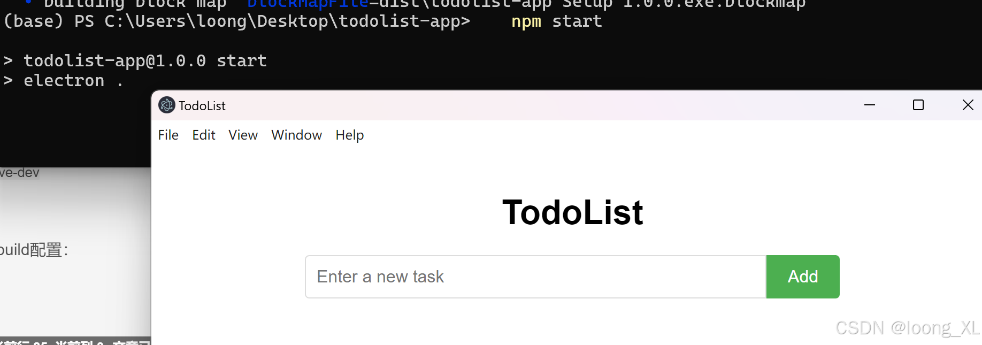Open the Edit menu
The width and height of the screenshot is (982, 345).
click(203, 135)
